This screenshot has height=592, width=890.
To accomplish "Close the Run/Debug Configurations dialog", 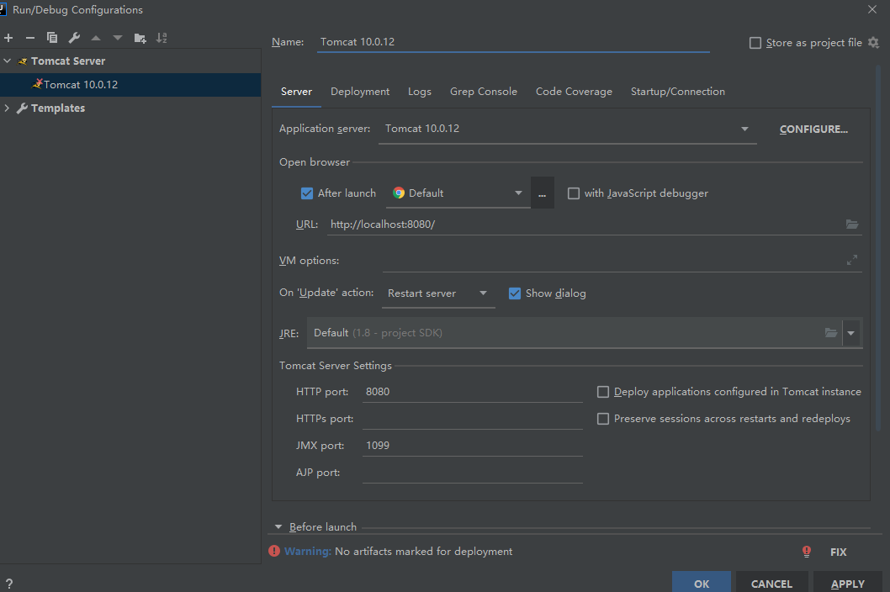I will pos(872,9).
